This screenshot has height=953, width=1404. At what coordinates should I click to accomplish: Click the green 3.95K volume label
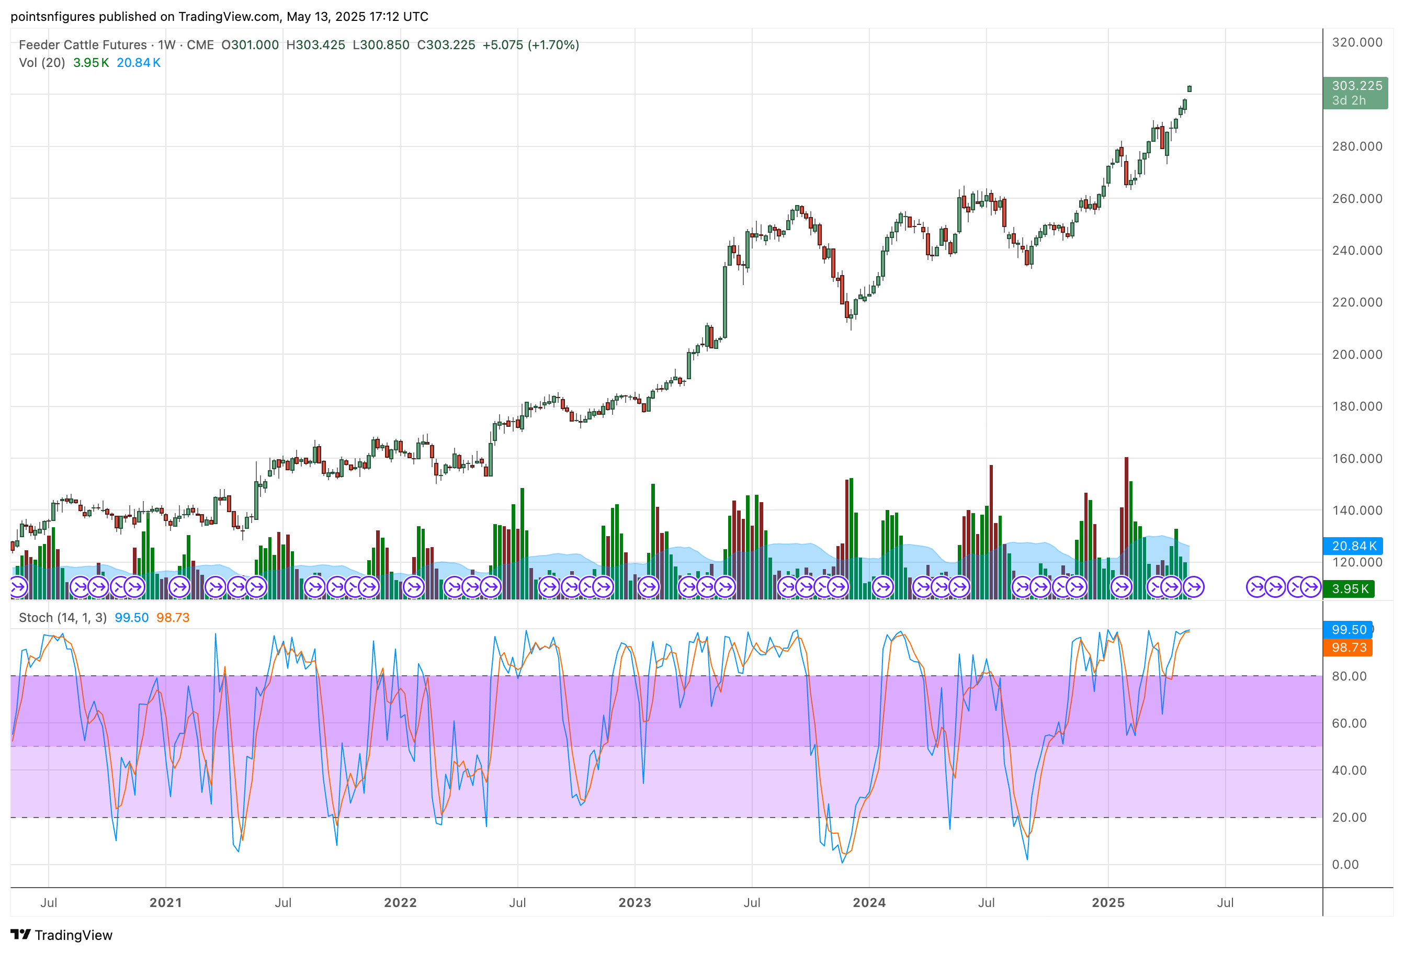pyautogui.click(x=1350, y=589)
